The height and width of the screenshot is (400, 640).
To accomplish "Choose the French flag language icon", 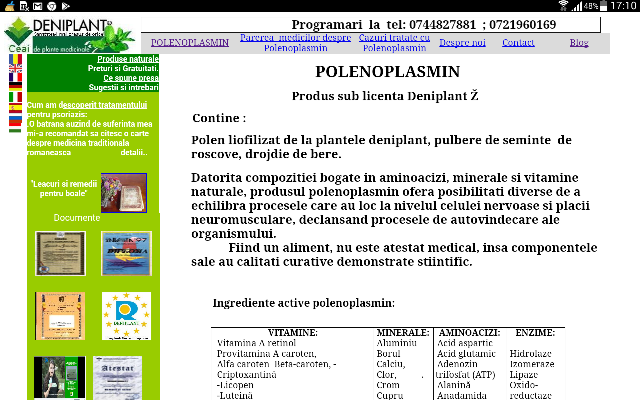I will tap(15, 77).
